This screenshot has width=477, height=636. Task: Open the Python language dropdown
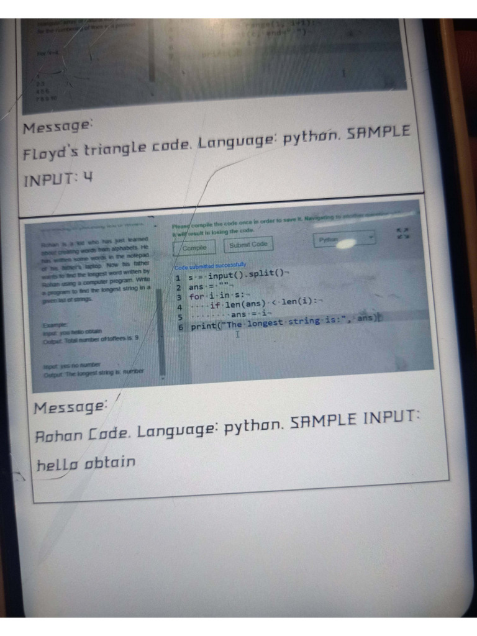tap(344, 239)
